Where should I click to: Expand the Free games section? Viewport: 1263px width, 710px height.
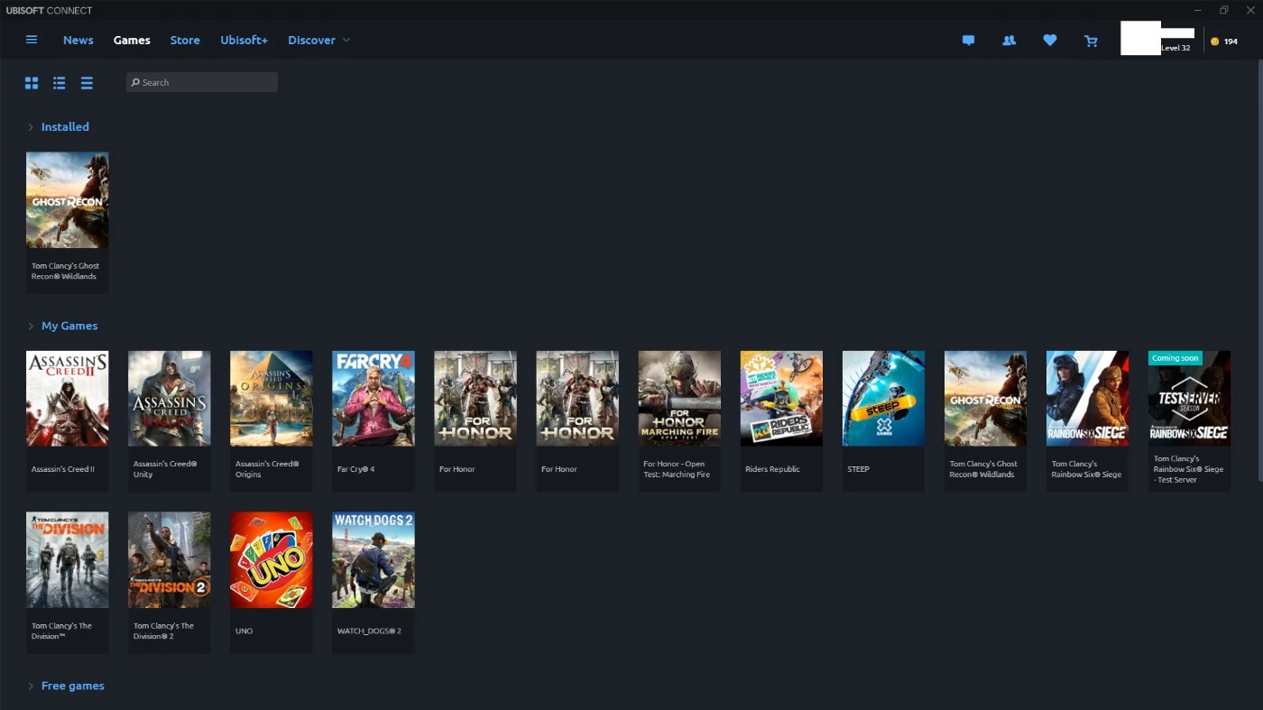pos(31,686)
